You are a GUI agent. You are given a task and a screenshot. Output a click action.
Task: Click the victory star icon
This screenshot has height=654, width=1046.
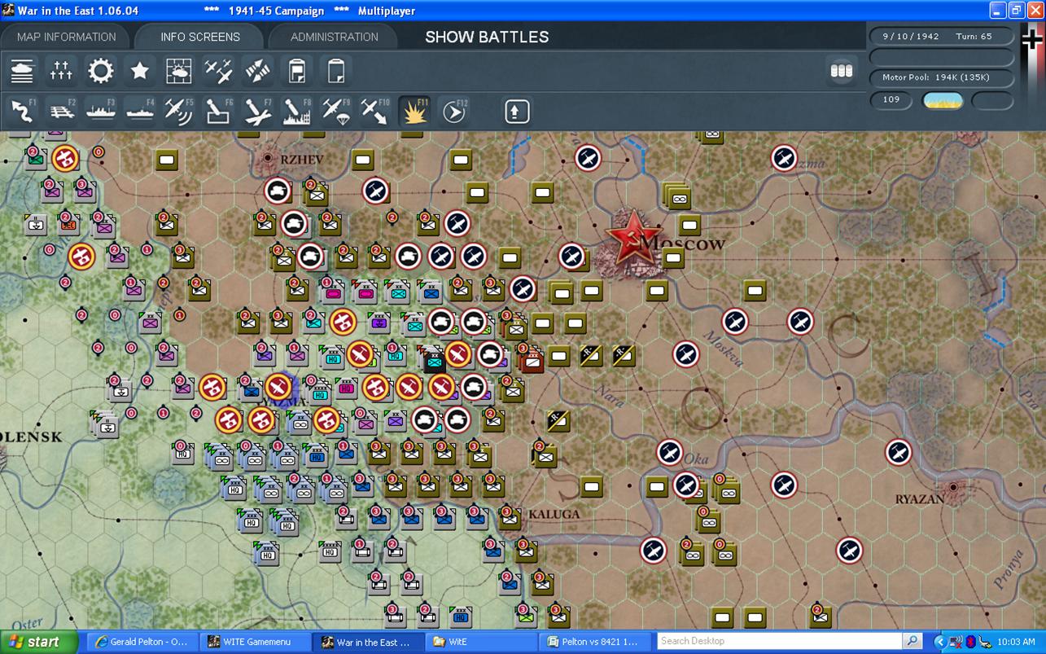tap(139, 71)
